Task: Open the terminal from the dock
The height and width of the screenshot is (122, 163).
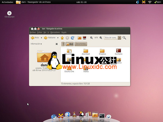Action: 102,116
